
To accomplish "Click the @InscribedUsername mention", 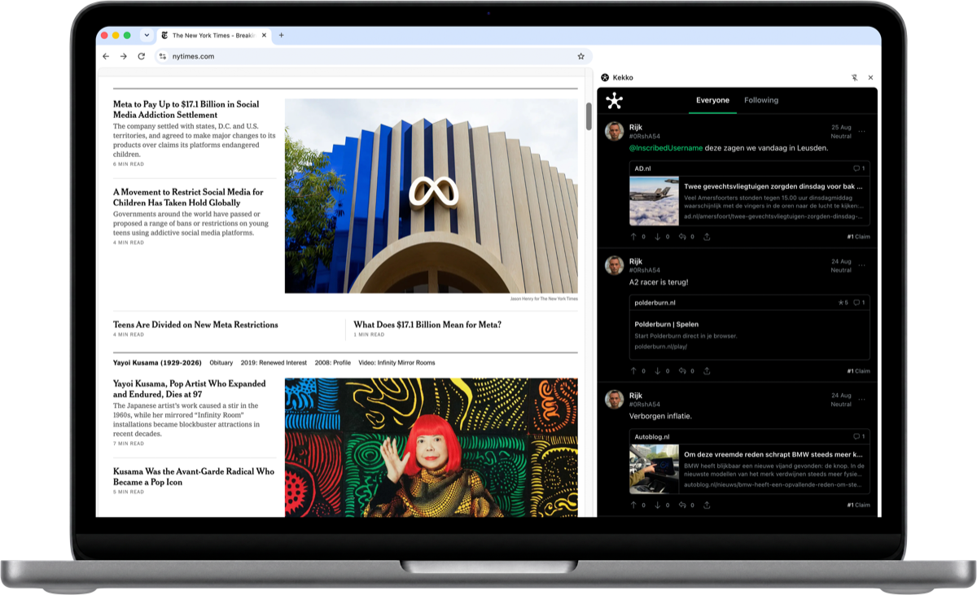I will coord(666,148).
